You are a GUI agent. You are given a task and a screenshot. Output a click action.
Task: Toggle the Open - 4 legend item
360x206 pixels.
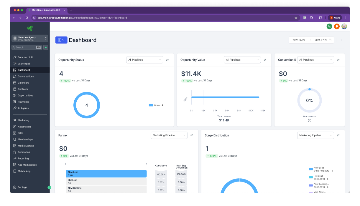[156, 105]
